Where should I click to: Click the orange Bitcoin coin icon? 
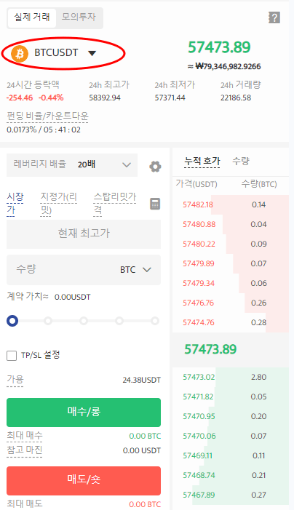(20, 53)
